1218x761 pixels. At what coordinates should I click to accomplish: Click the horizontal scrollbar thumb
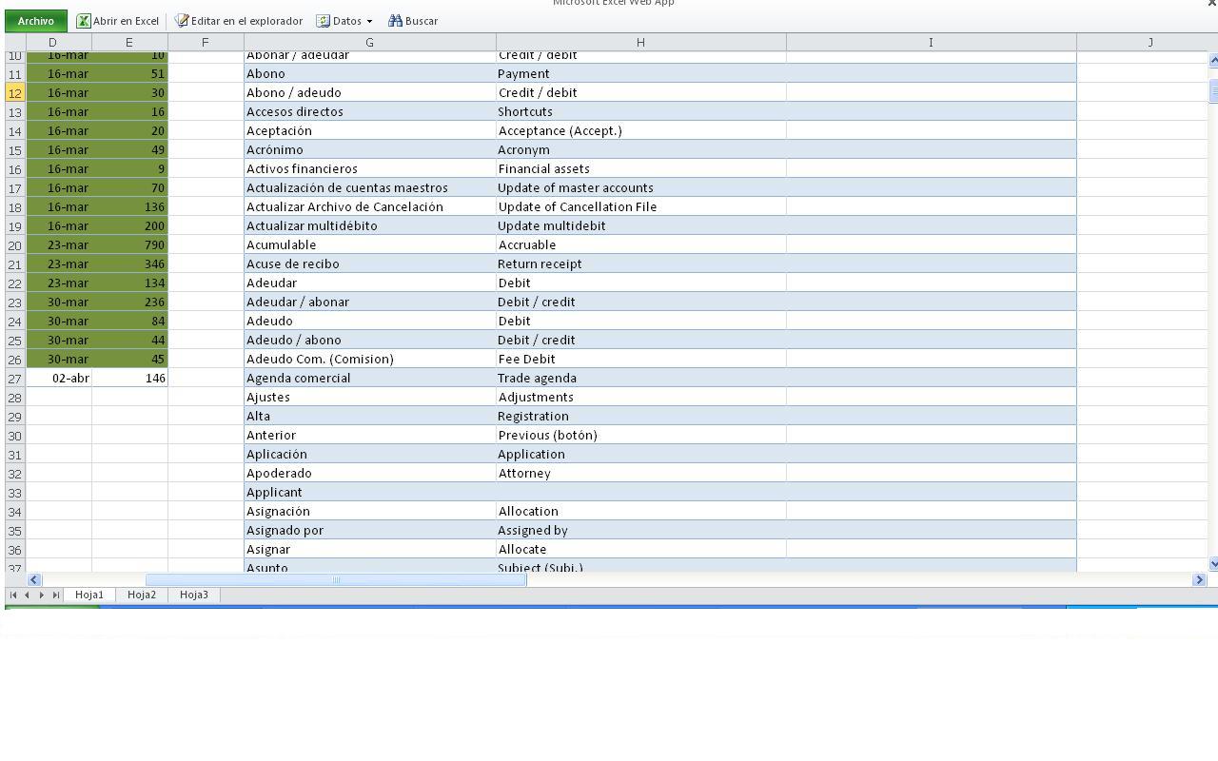(336, 579)
